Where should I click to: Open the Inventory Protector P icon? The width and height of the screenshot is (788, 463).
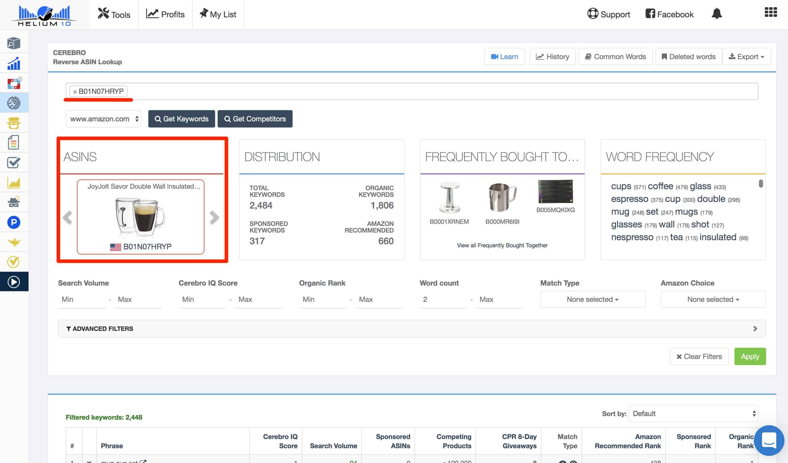coord(14,223)
